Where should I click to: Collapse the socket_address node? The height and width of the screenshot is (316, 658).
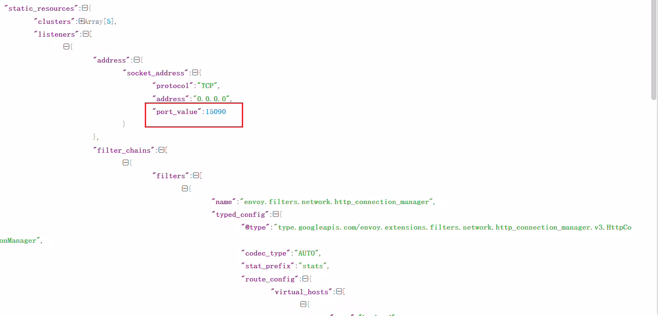pyautogui.click(x=195, y=72)
